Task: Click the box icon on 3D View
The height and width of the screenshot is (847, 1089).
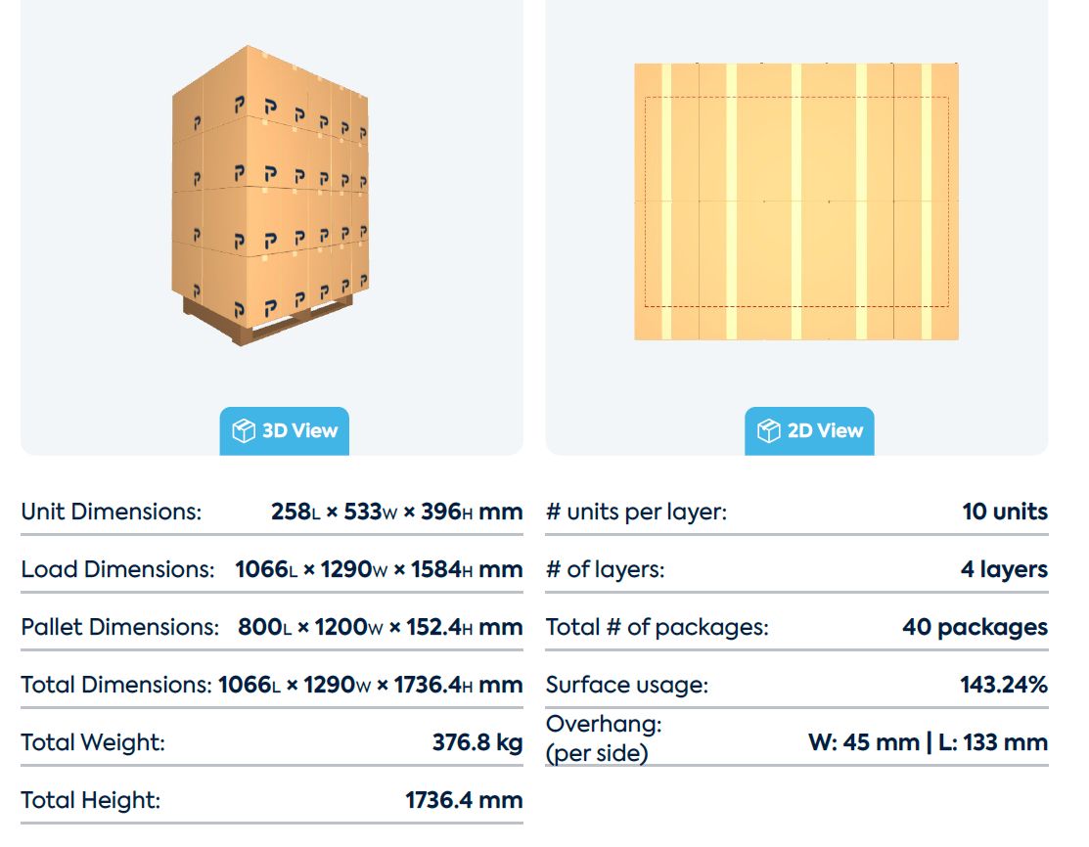Action: [244, 431]
